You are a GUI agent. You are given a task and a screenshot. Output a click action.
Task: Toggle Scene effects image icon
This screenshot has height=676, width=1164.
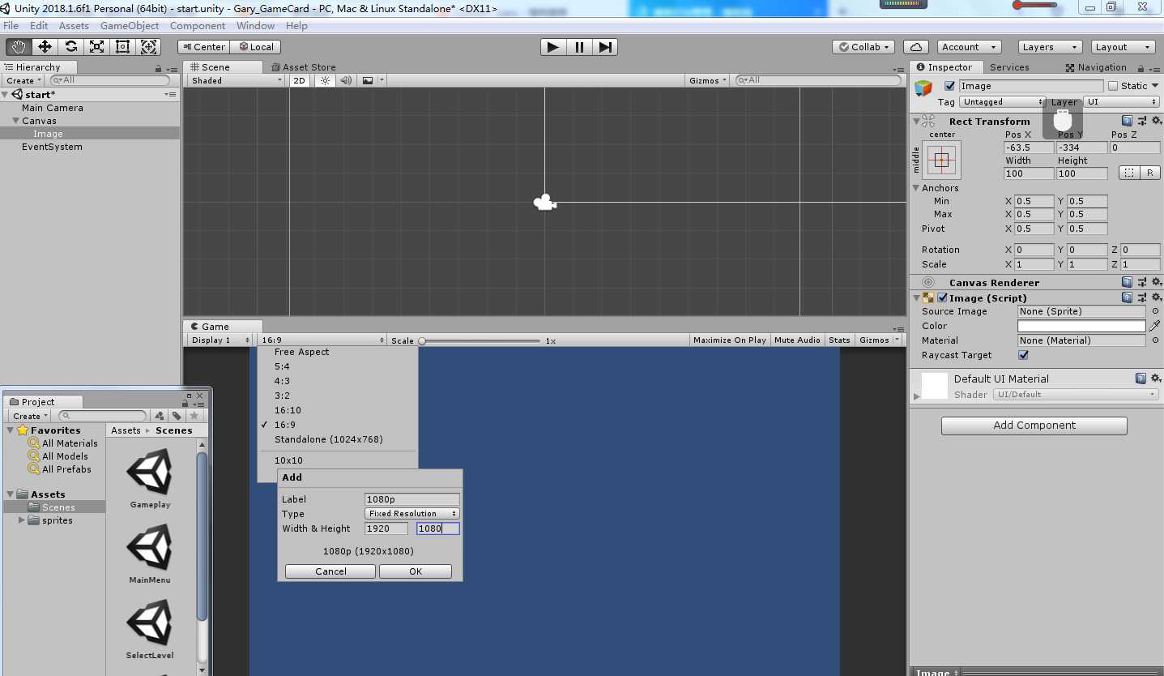(368, 80)
